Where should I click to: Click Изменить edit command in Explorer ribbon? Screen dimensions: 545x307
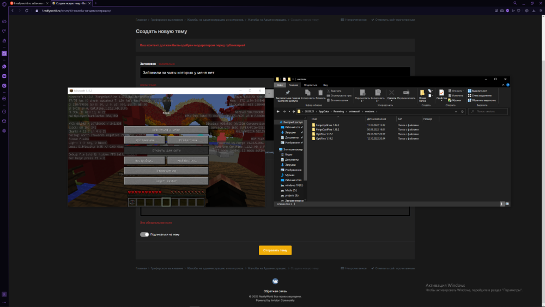click(456, 95)
